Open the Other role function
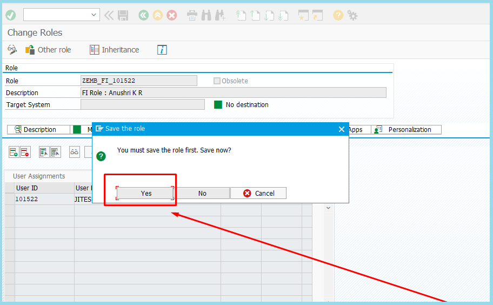 pyautogui.click(x=48, y=50)
